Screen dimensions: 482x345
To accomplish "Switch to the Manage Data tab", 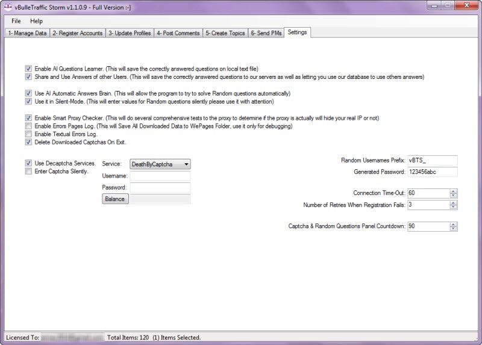I will point(27,33).
